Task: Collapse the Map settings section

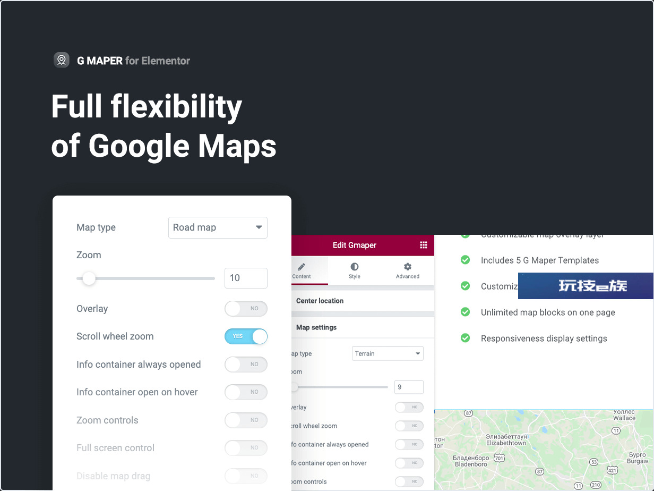Action: (x=363, y=327)
